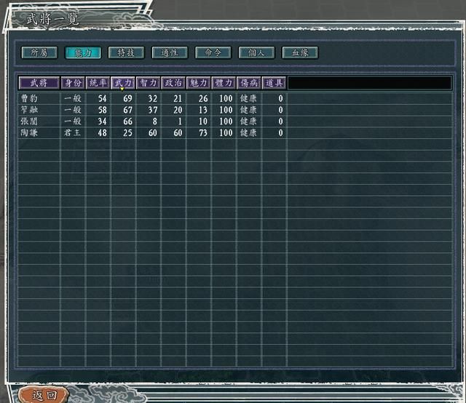
Task: Click the 武將一覽 window title
Action: (x=52, y=20)
